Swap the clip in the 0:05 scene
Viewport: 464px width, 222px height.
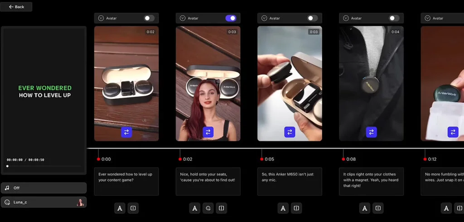point(290,132)
